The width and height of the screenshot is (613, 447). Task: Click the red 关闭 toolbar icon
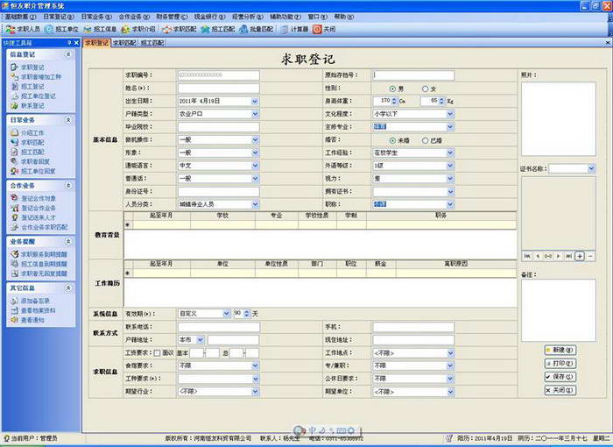[x=324, y=29]
